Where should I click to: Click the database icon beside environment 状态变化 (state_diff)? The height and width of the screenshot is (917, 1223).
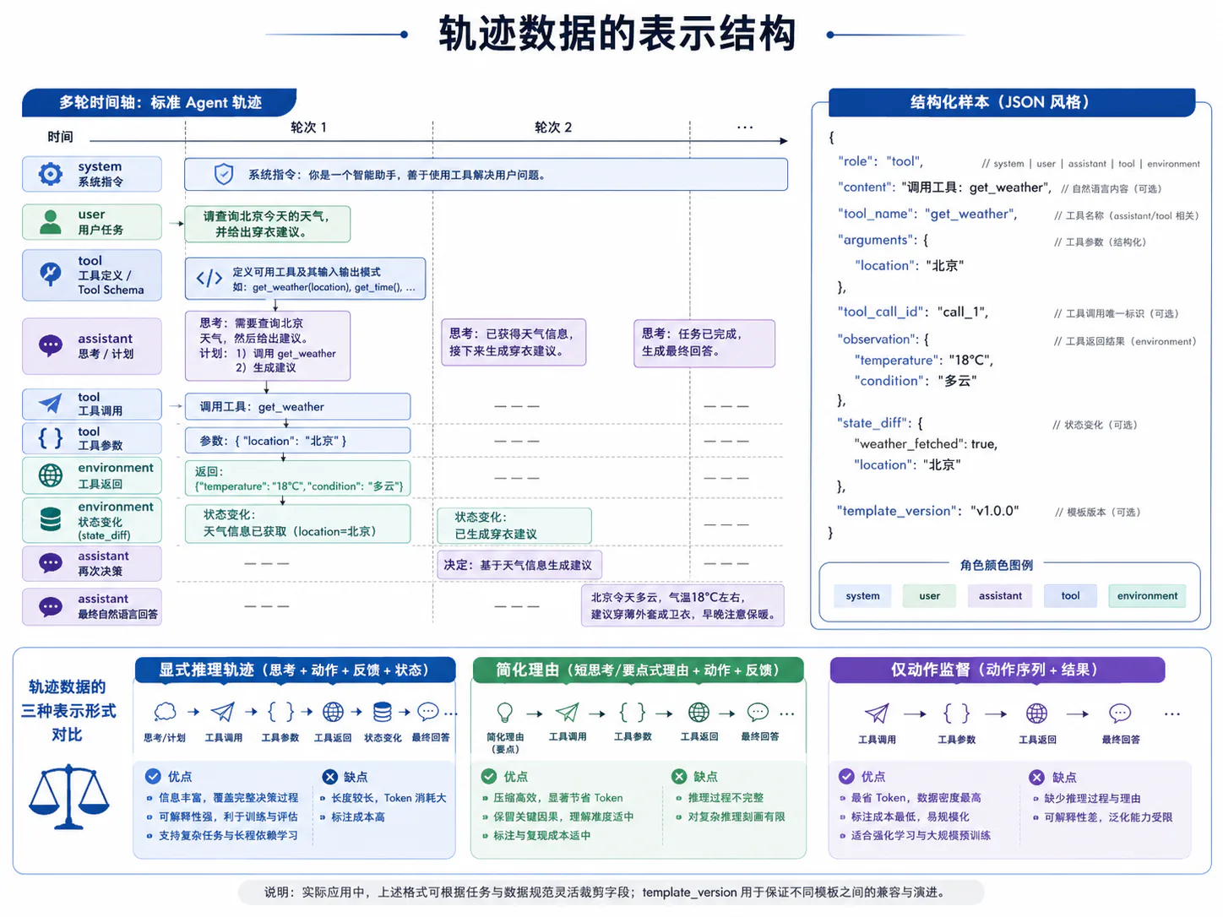pos(51,519)
